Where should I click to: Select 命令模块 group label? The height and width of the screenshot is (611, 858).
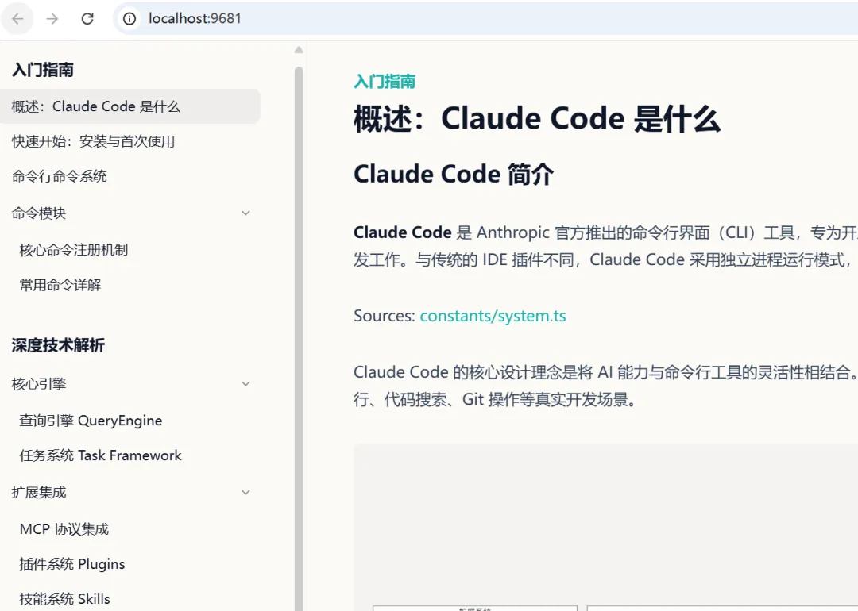(38, 213)
